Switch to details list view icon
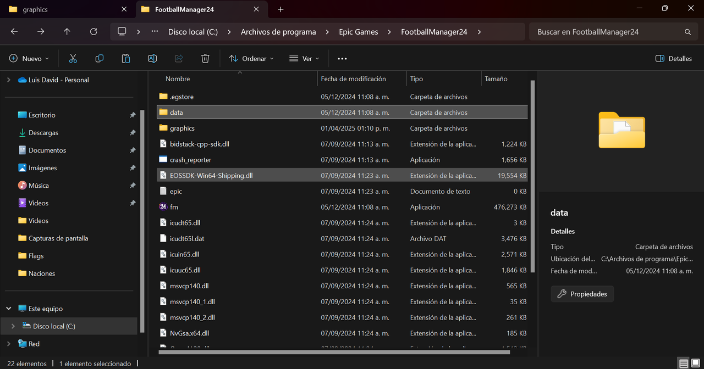704x369 pixels. [683, 364]
